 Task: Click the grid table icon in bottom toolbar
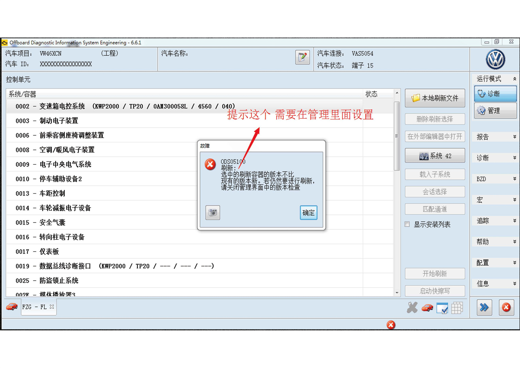tap(457, 308)
